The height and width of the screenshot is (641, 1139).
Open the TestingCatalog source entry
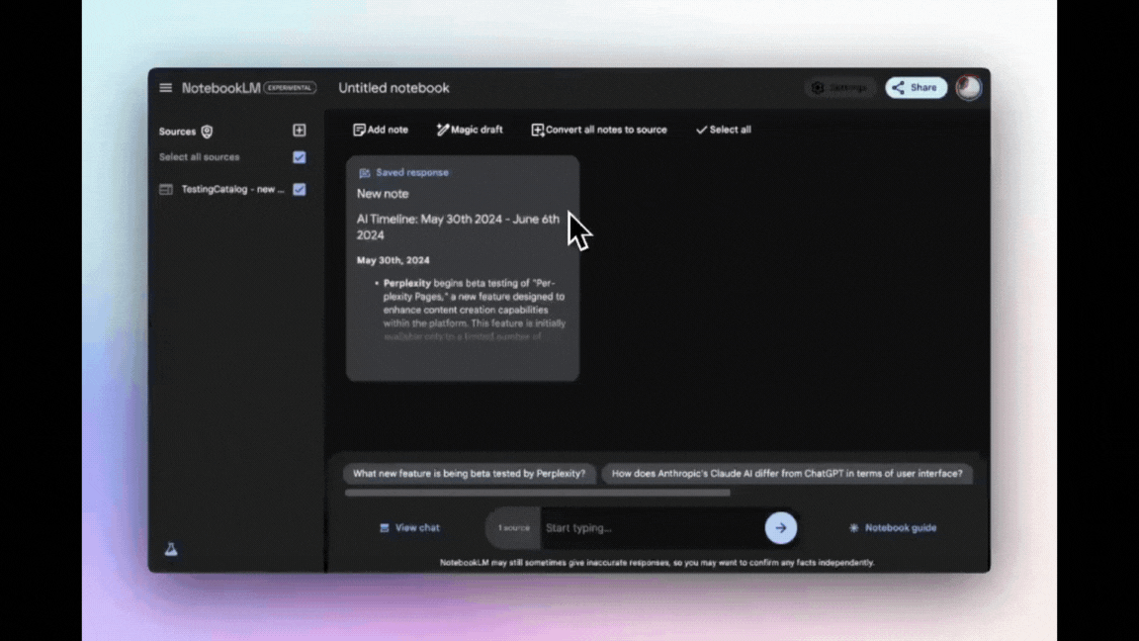[232, 189]
